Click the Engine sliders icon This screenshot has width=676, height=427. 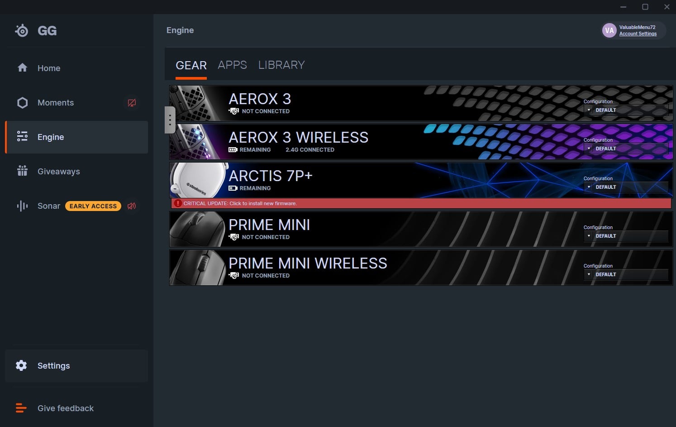pos(22,136)
